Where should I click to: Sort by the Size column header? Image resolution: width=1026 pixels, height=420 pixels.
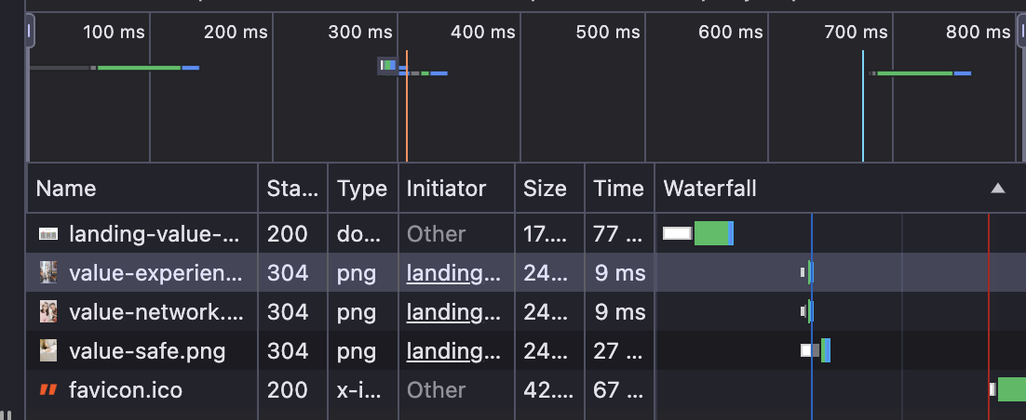click(x=549, y=189)
